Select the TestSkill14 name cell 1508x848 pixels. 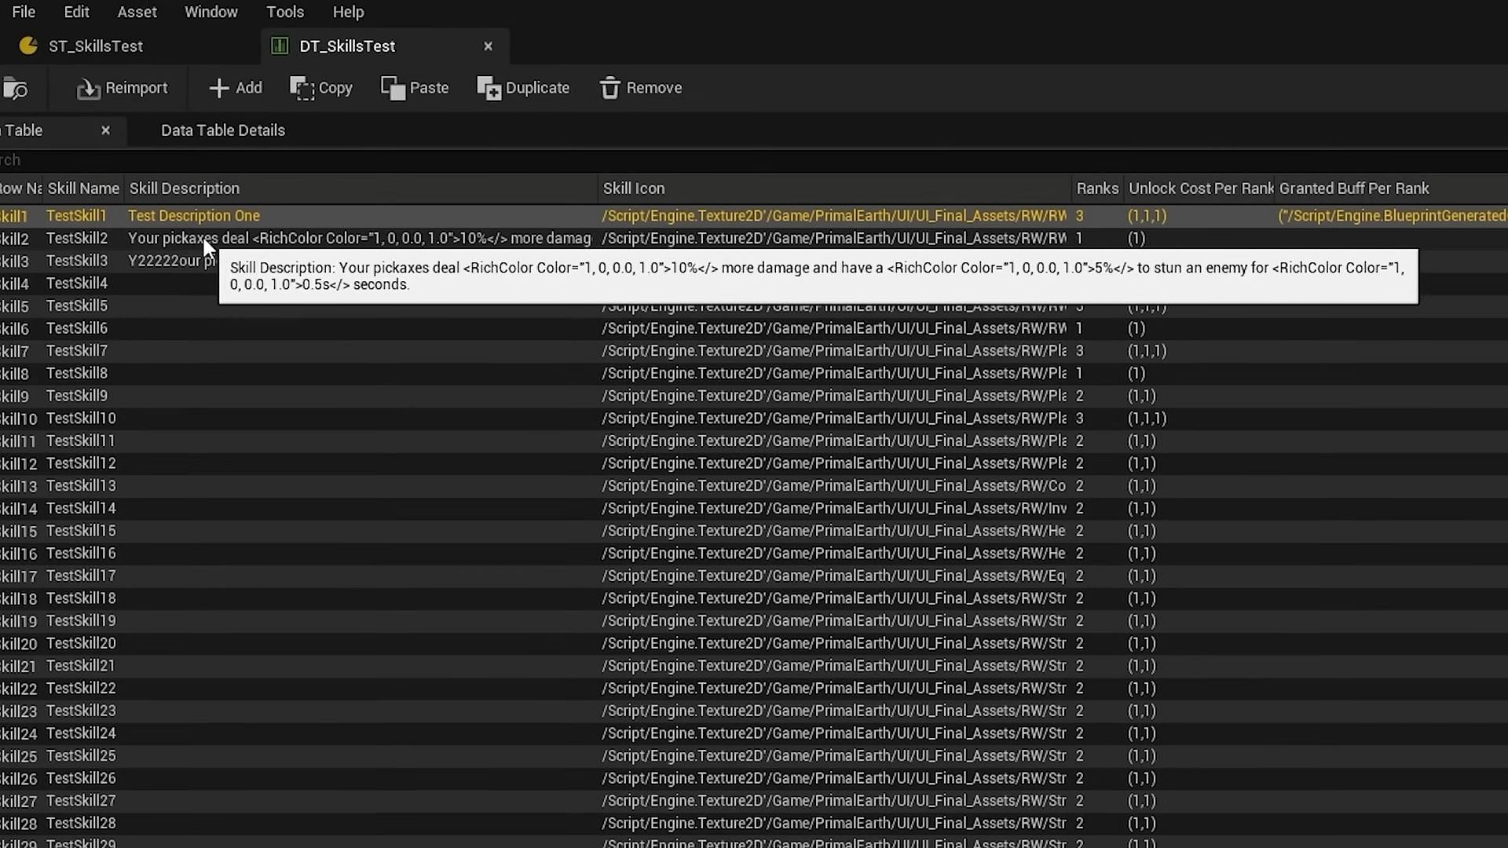point(81,508)
